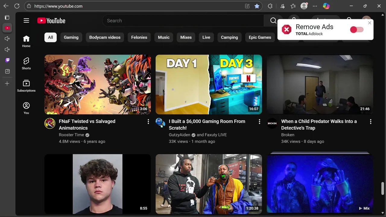Click the blue favorites star in address bar
Screen dimensions: 386x217
257,6
